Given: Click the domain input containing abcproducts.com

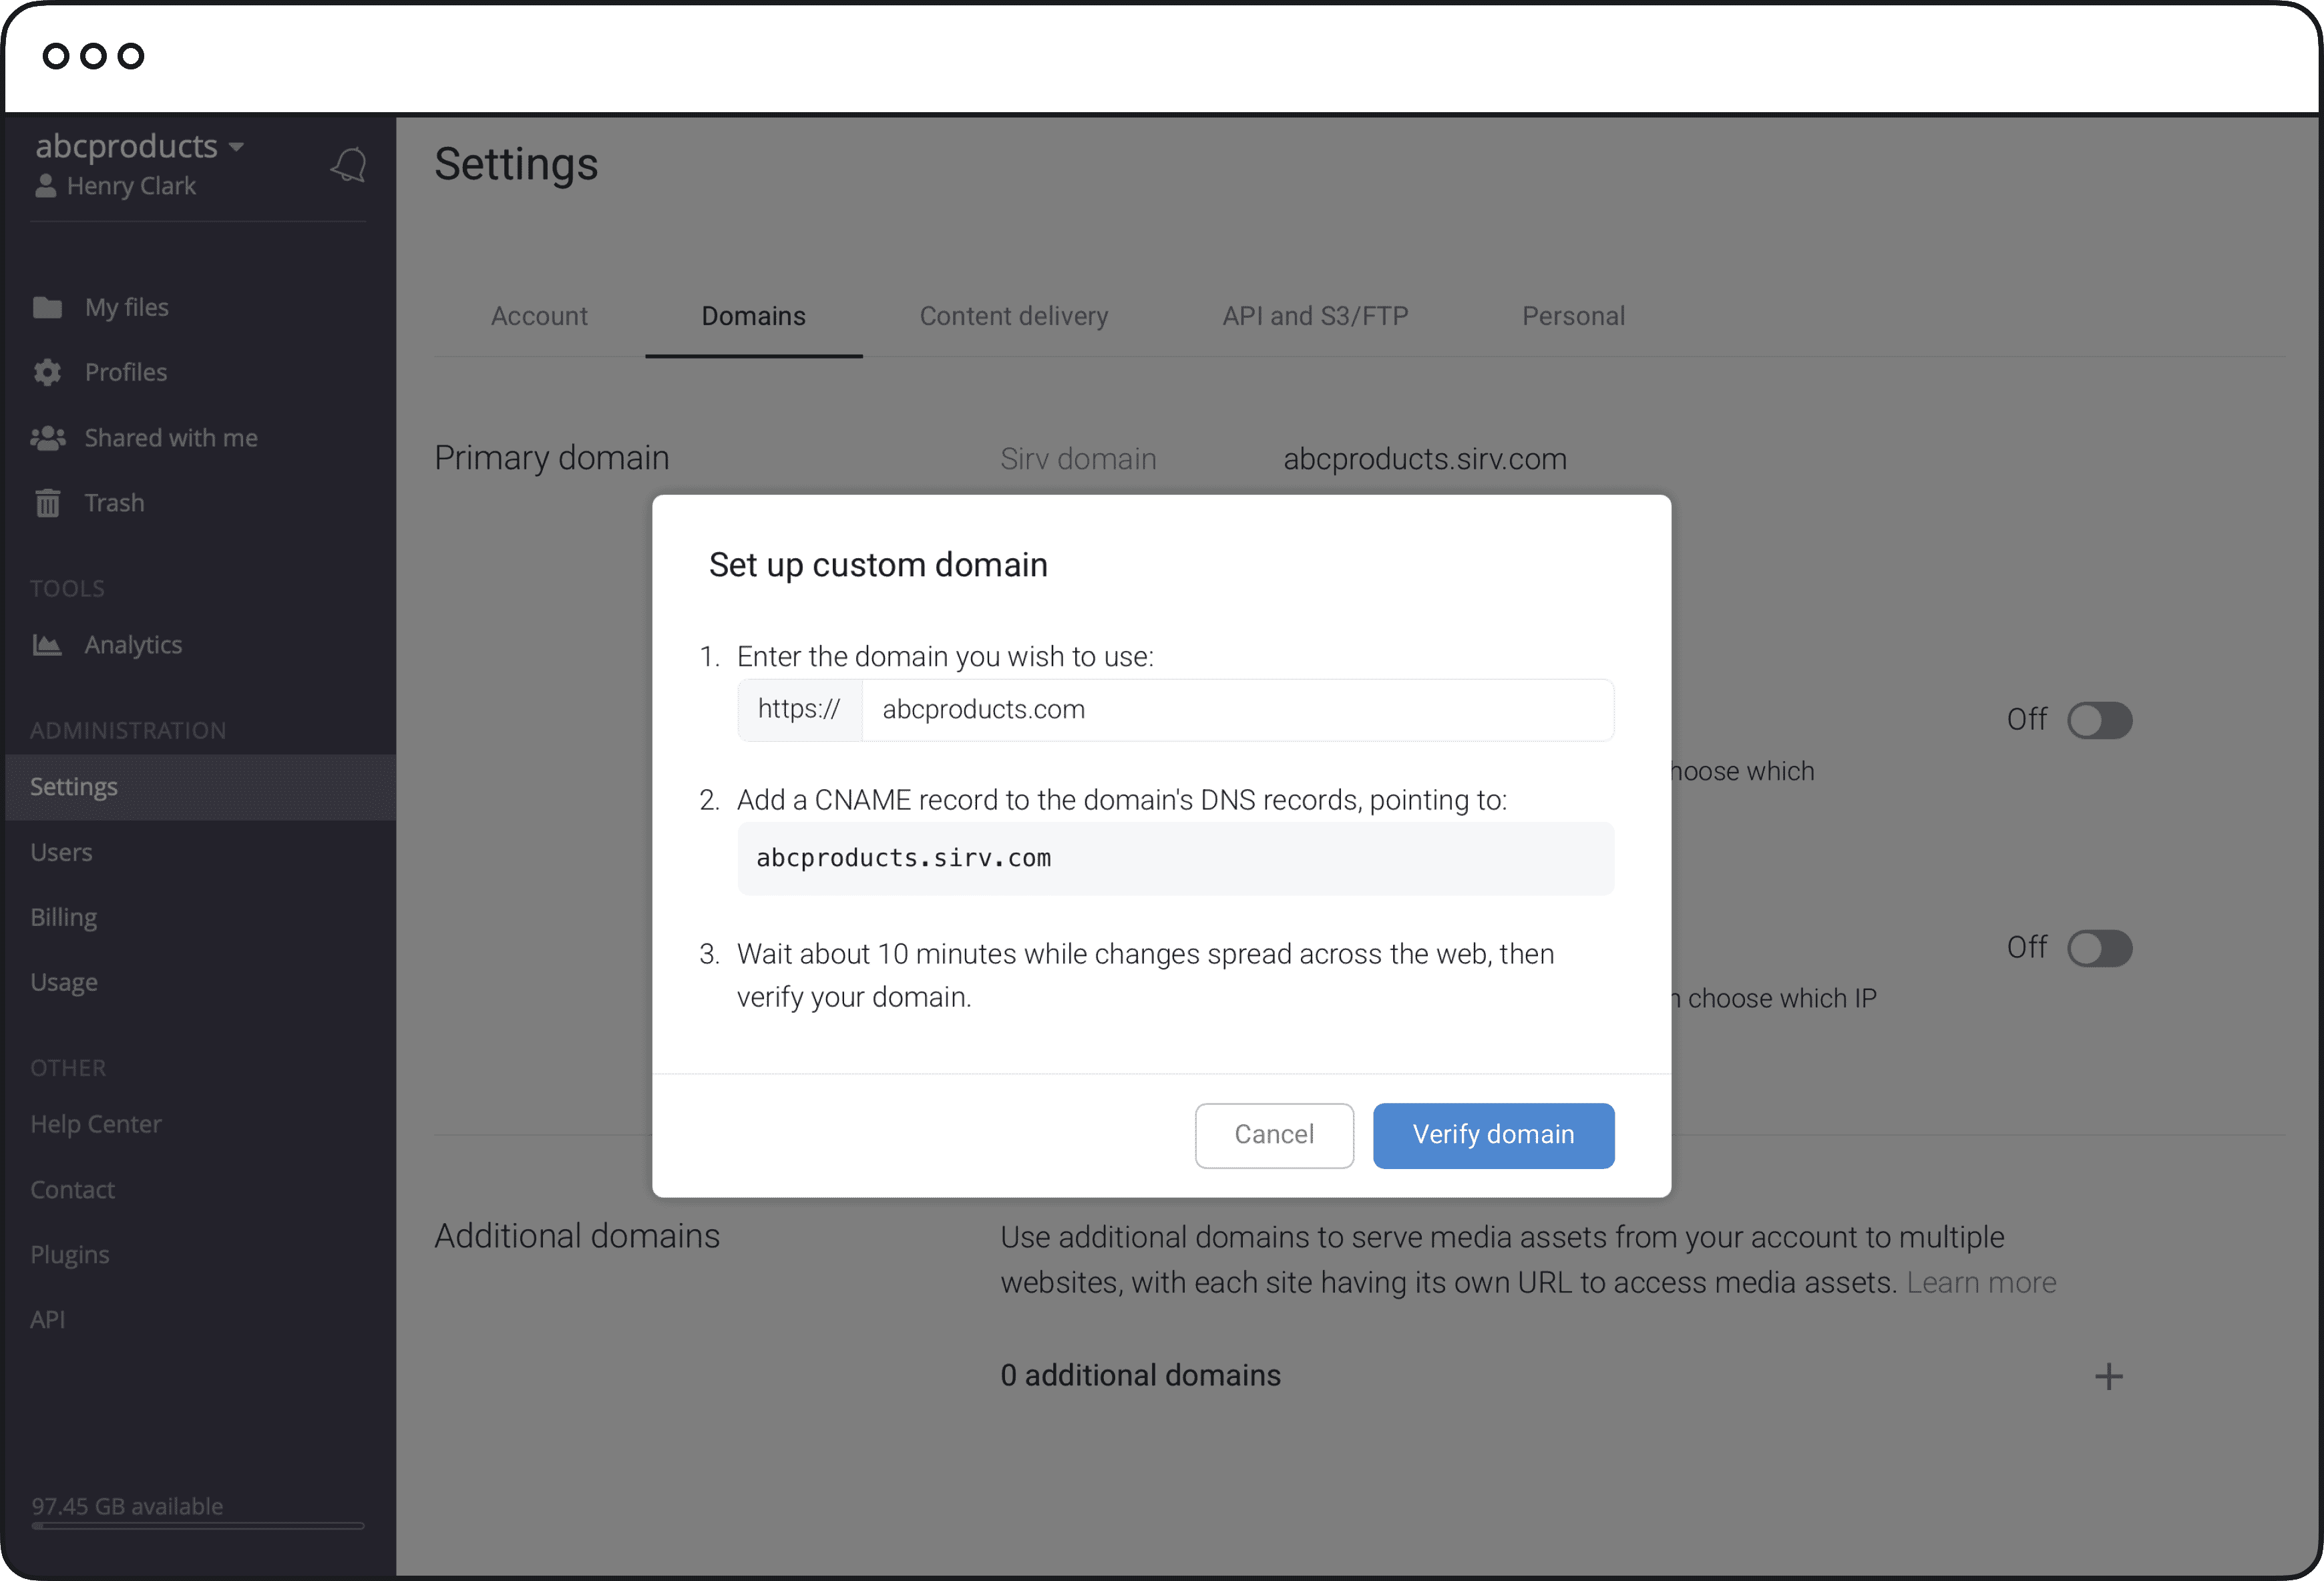Looking at the screenshot, I should [x=1236, y=710].
